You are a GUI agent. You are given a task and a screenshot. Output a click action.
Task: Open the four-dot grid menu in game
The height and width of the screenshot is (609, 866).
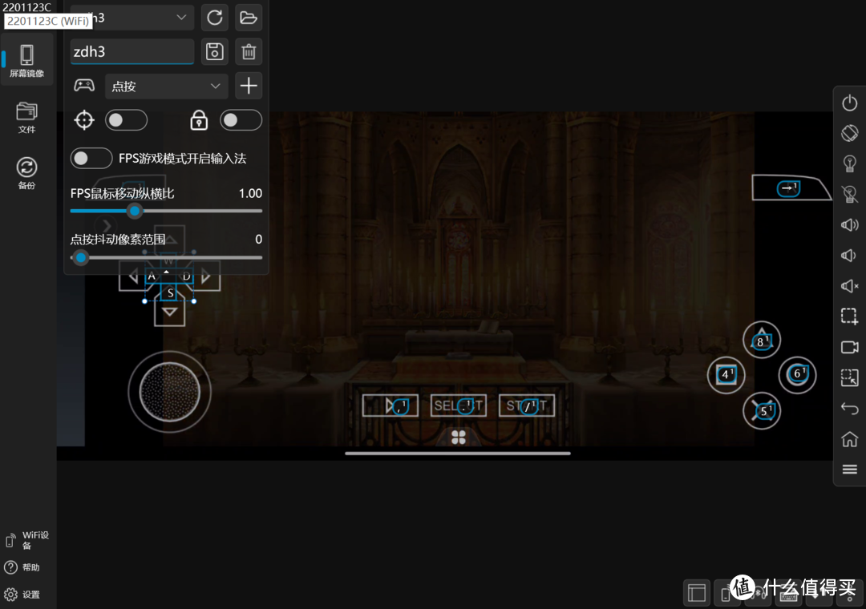(x=459, y=438)
